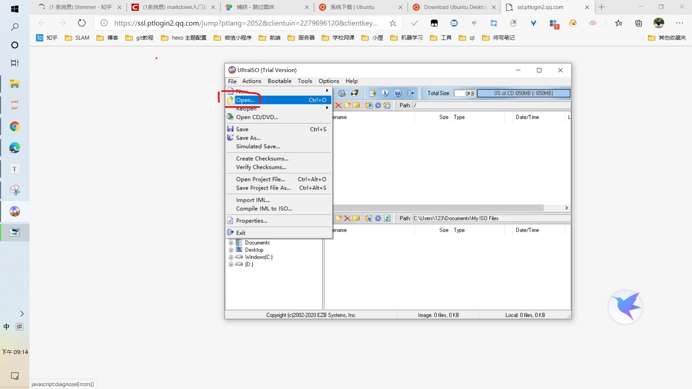Expand the (D:) drive tree node
The width and height of the screenshot is (692, 389).
click(x=231, y=264)
